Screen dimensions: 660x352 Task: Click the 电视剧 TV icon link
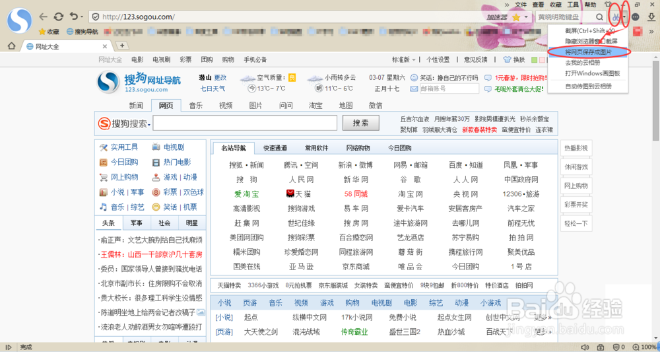coord(156,147)
